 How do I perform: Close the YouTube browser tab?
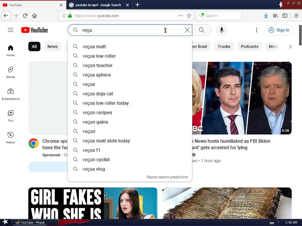61,5
